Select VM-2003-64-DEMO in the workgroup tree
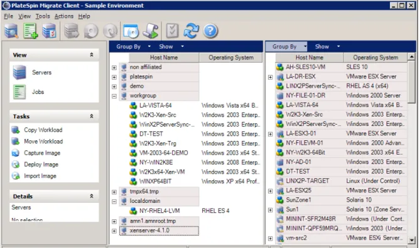The height and width of the screenshot is (248, 420). click(164, 153)
